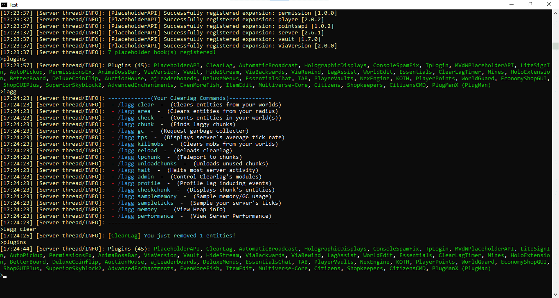
Task: Click the "You just removed 1 entities!" message
Action: click(189, 236)
